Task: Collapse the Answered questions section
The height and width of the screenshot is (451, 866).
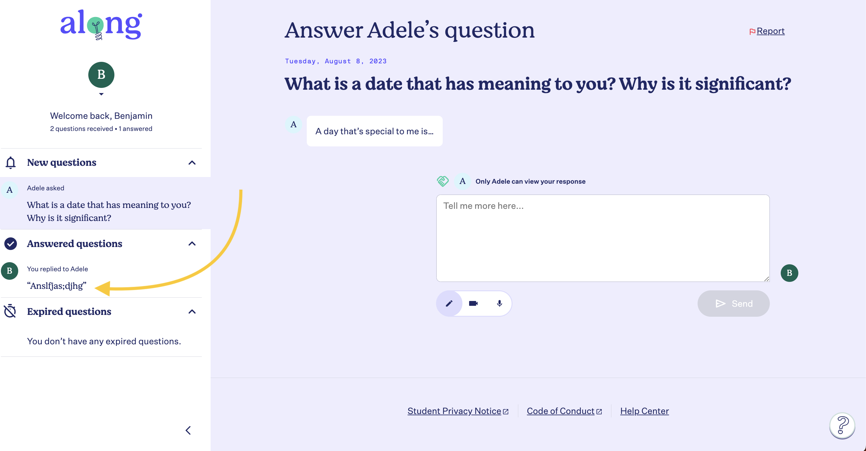Action: (192, 243)
